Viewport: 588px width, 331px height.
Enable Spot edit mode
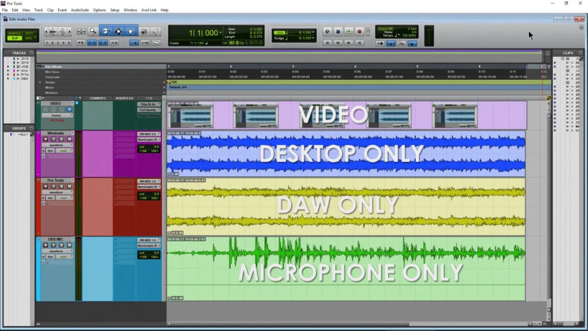(29, 33)
